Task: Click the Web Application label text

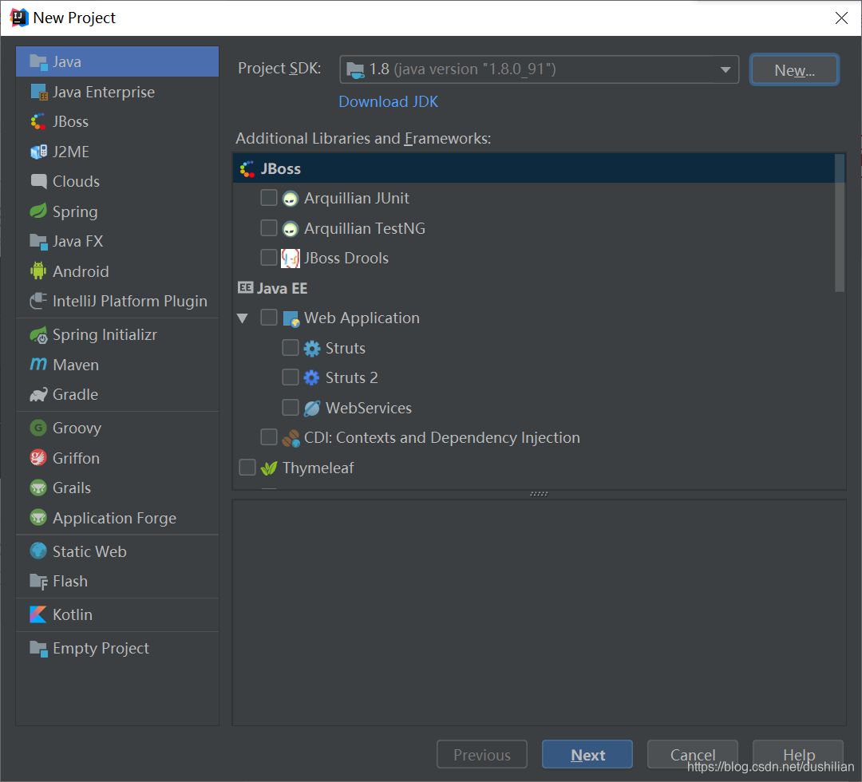Action: click(x=362, y=318)
